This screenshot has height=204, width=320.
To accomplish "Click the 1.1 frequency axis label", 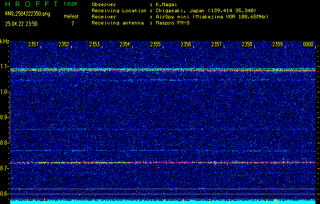I will 4,67.
